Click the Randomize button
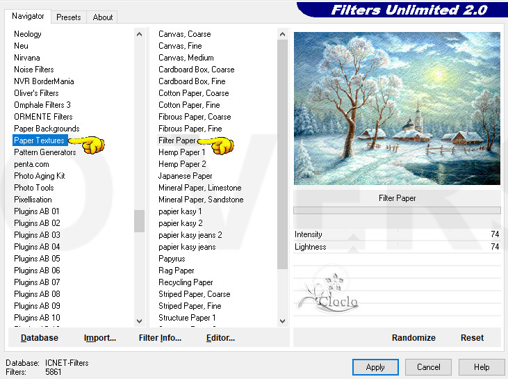Image resolution: width=508 pixels, height=379 pixels. 413,338
